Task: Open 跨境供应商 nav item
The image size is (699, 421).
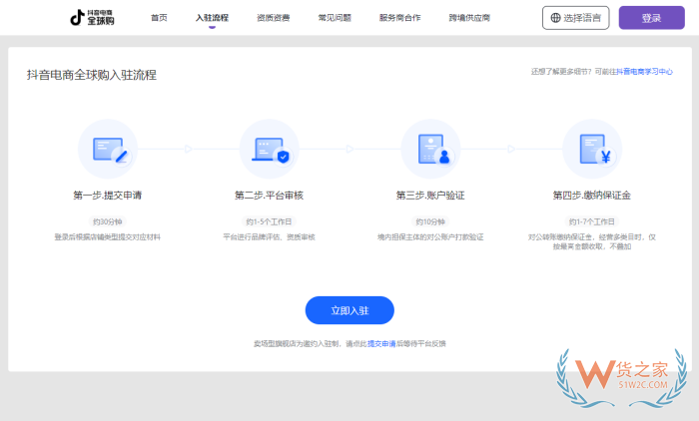Action: tap(469, 18)
